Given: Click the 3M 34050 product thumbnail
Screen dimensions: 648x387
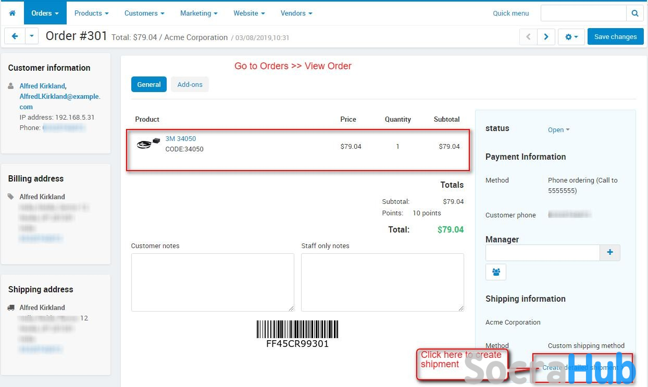Looking at the screenshot, I should coord(148,144).
